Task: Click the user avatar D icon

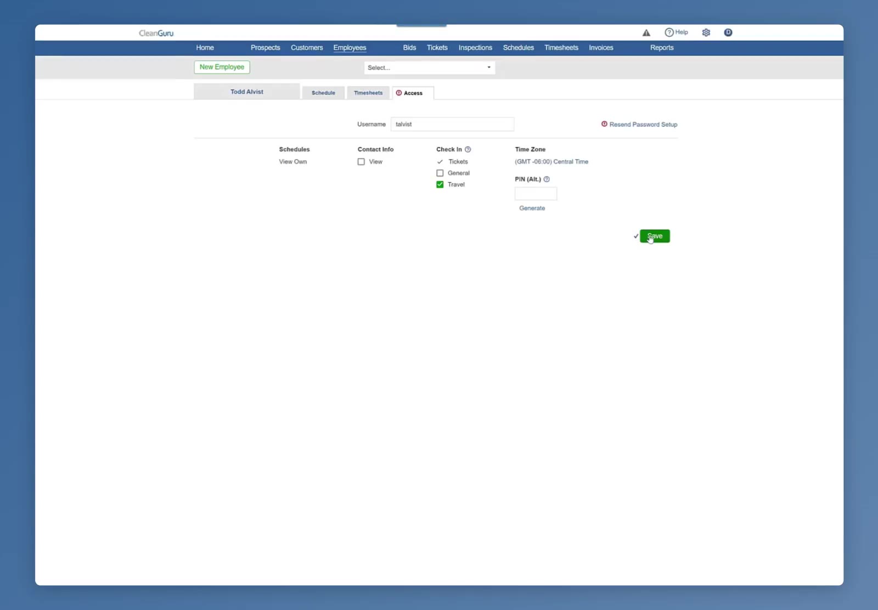Action: click(x=728, y=32)
